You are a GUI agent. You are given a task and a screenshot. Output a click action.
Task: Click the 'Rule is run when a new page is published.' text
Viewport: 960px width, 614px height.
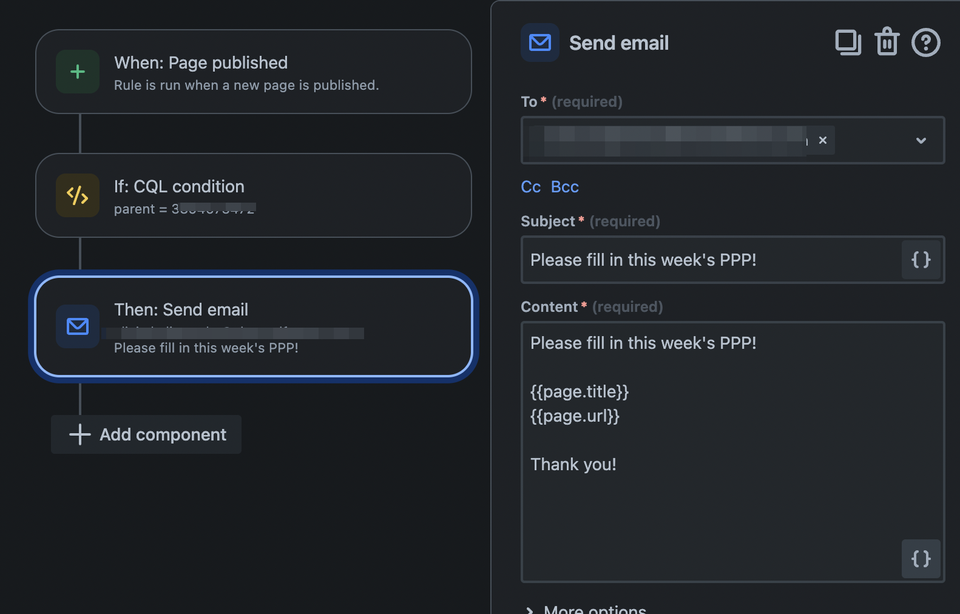[x=246, y=86]
